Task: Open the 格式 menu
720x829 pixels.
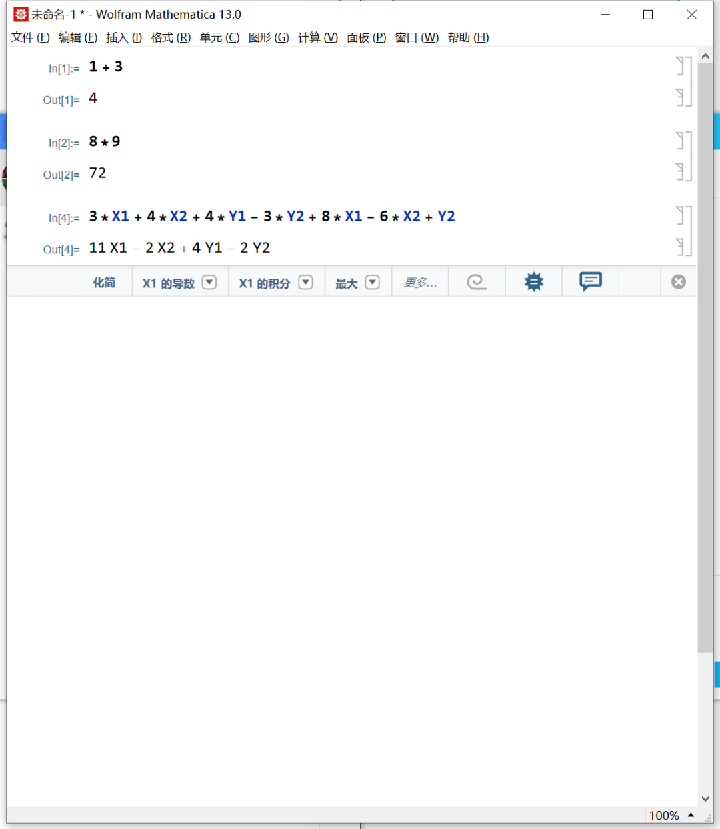Action: 170,37
